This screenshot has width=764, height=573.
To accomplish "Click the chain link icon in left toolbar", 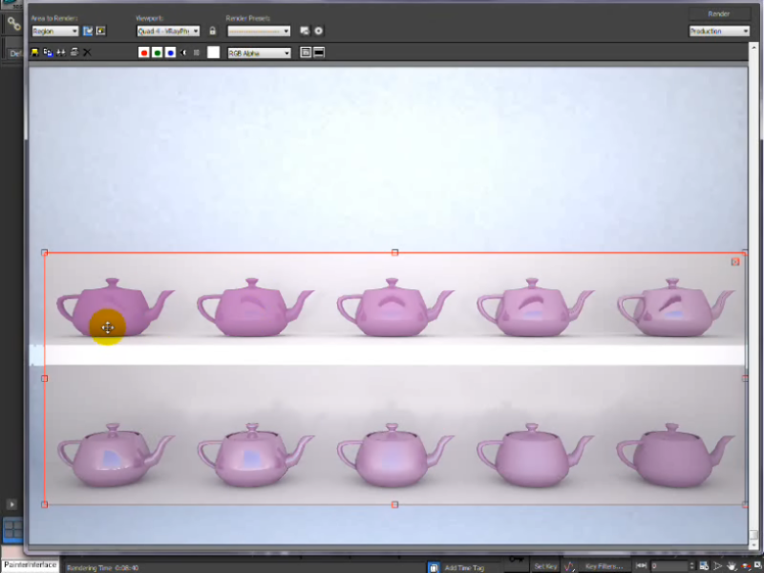I will point(13,23).
